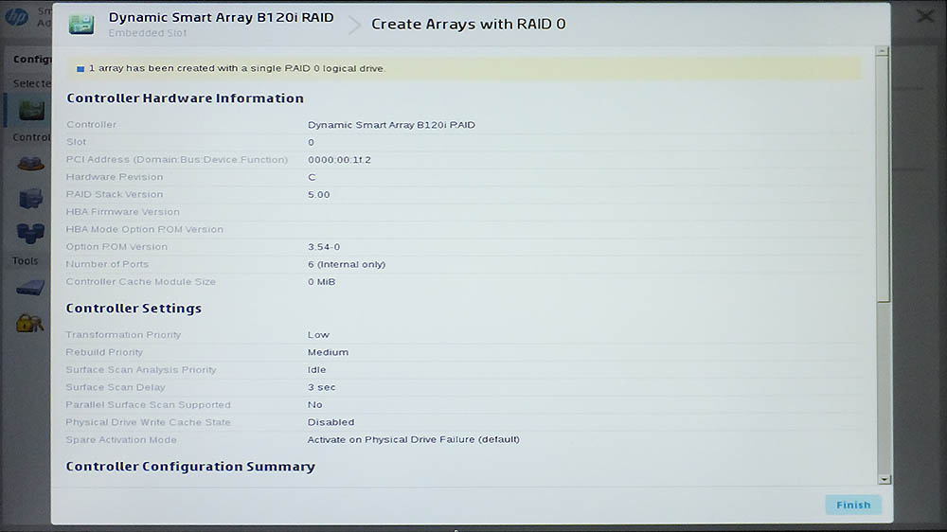Screen dimensions: 947x532
Task: Click the Surface Scan Delay value '3 sec'
Action: point(321,387)
